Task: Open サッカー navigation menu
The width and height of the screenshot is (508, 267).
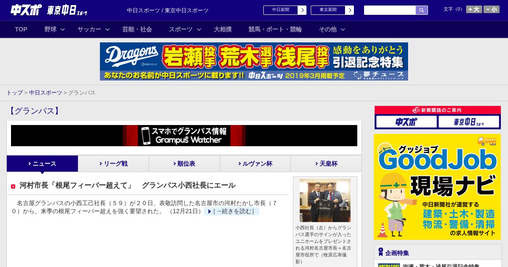Action: pyautogui.click(x=89, y=29)
